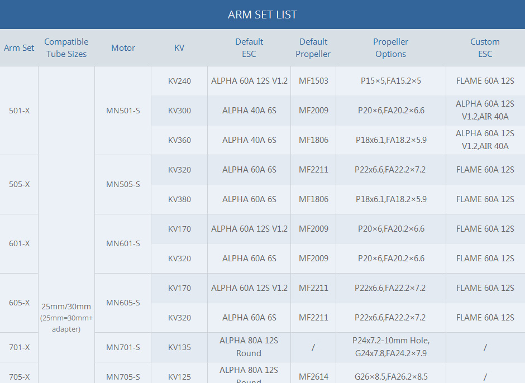Select the MN501-S motor cell

pyautogui.click(x=123, y=111)
